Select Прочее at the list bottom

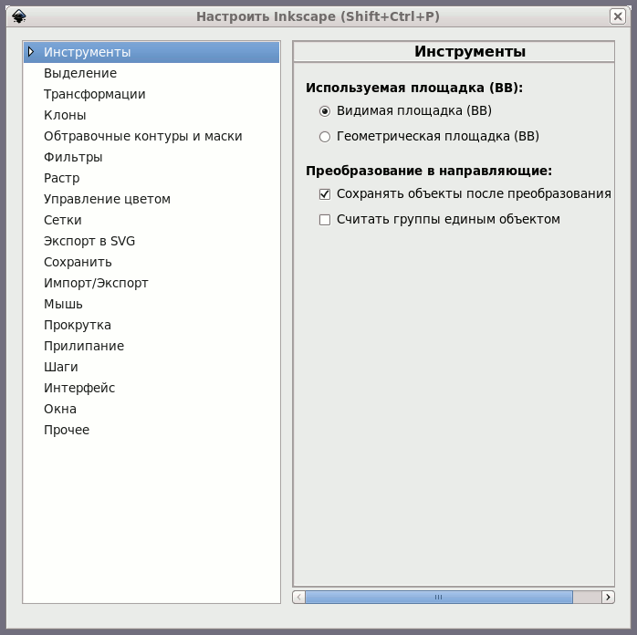pyautogui.click(x=67, y=430)
